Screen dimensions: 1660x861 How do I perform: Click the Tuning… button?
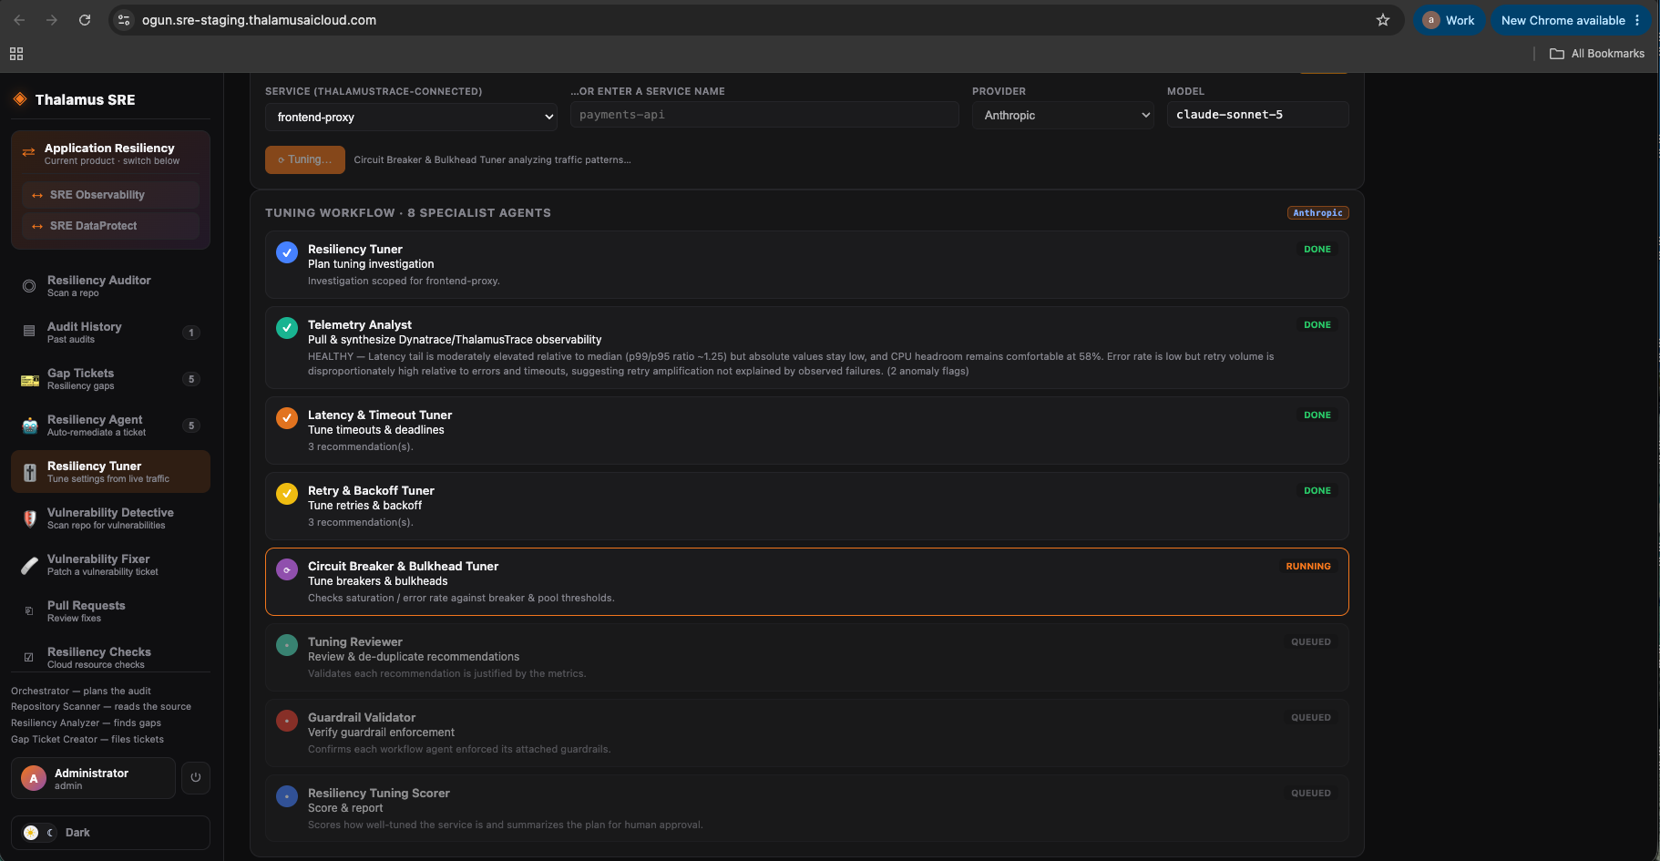(305, 159)
